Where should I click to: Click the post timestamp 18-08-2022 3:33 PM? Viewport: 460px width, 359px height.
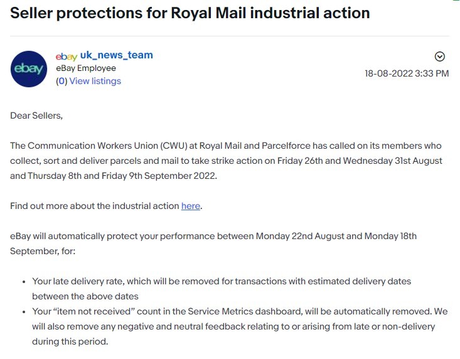click(x=407, y=73)
